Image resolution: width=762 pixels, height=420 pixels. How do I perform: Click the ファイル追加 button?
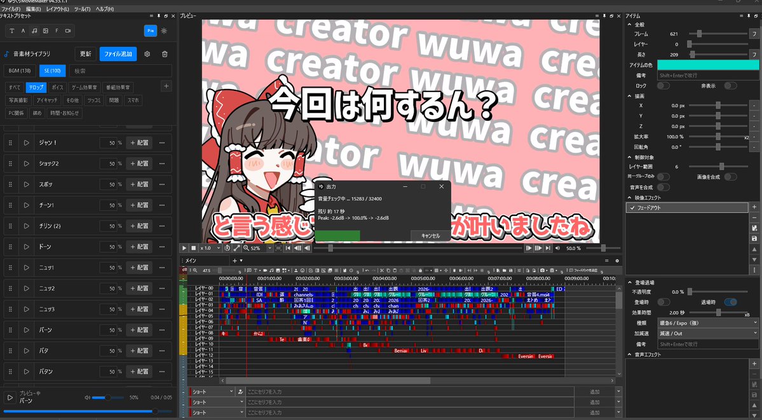118,54
